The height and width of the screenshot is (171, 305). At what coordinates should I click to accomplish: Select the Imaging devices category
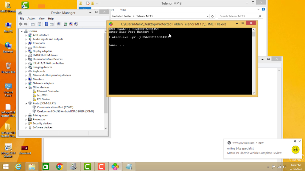click(x=42, y=67)
